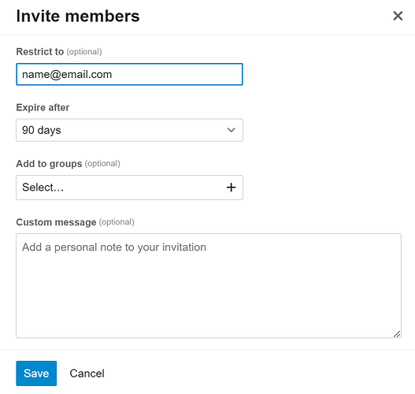The width and height of the screenshot is (415, 394).
Task: Click the Cancel button
Action: 87,374
